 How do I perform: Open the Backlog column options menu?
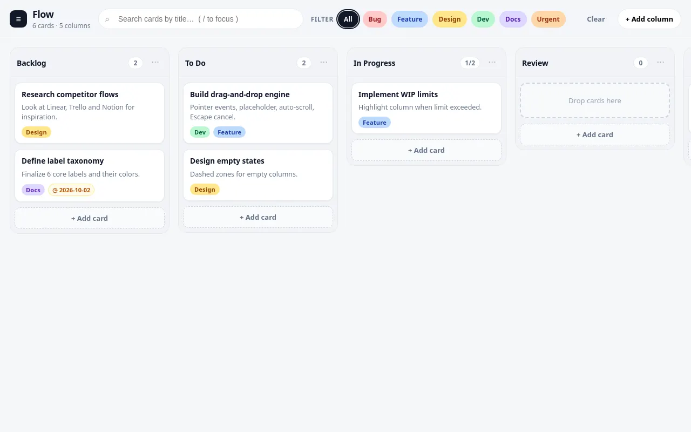(155, 63)
